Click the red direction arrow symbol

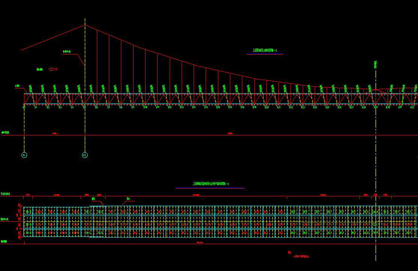click(53, 69)
